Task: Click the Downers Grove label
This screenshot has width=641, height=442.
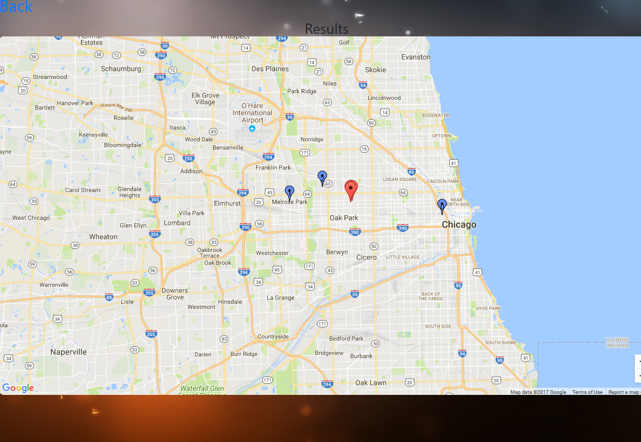Action: pyautogui.click(x=175, y=293)
